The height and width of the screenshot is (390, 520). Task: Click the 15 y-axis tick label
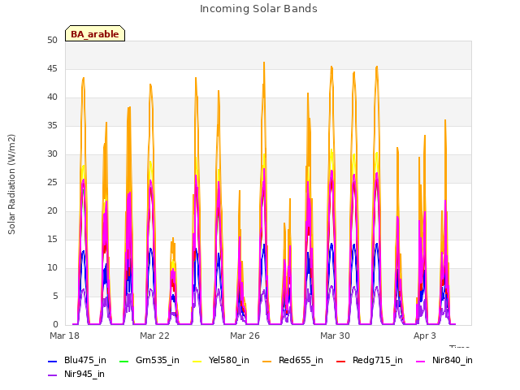pyautogui.click(x=52, y=240)
